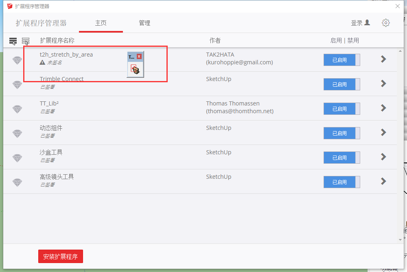
Task: Close the small floating T... toolbar
Action: pos(139,56)
